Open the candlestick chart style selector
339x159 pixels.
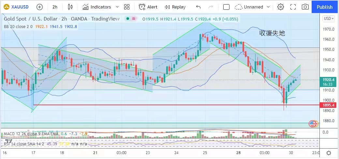(x=70, y=7)
